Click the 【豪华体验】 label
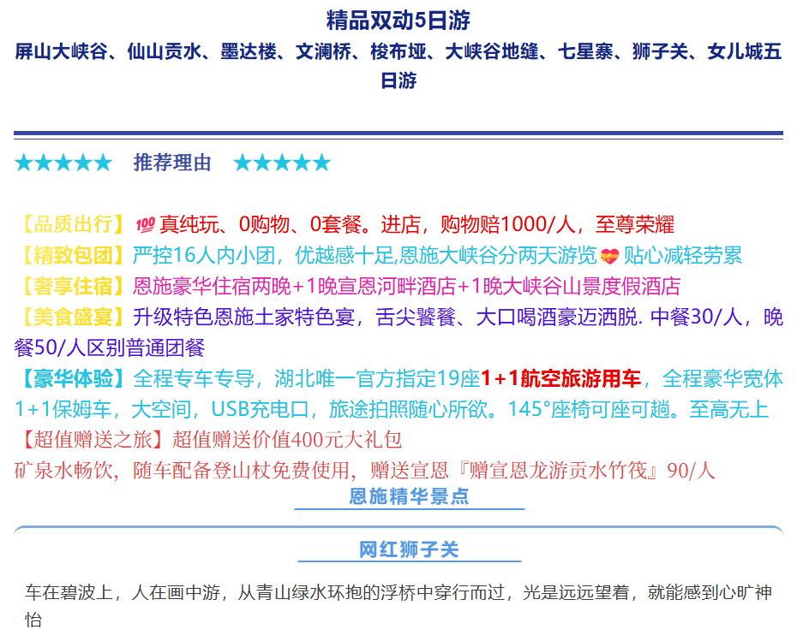The height and width of the screenshot is (641, 797). (x=74, y=378)
